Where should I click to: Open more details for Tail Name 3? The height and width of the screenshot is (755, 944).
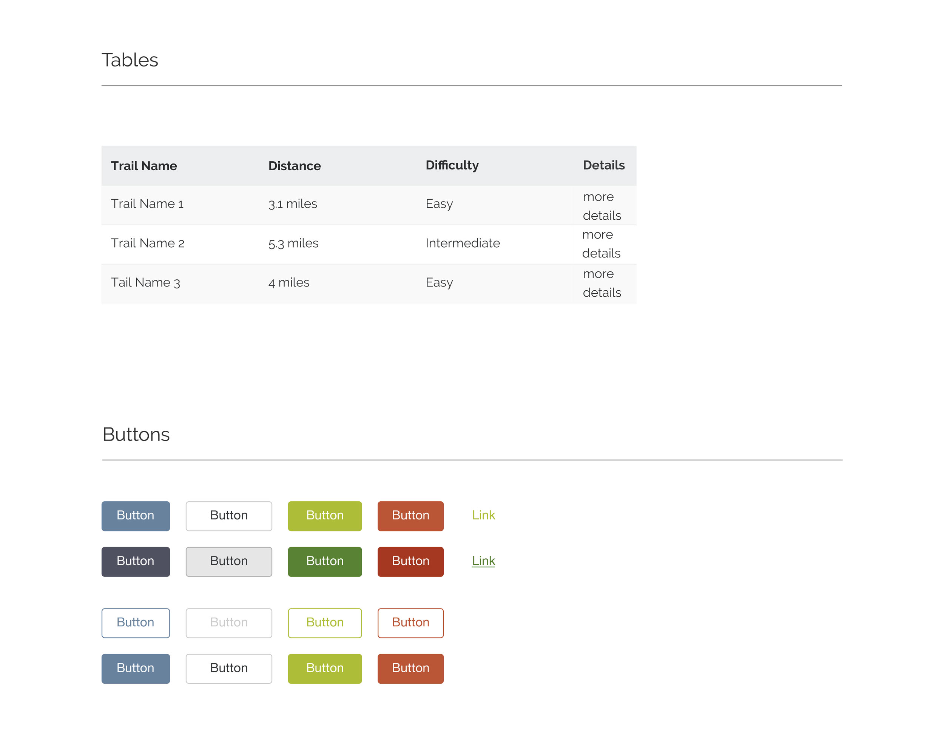[602, 283]
